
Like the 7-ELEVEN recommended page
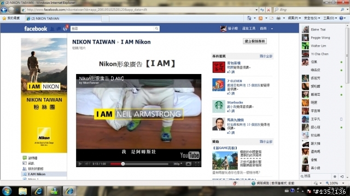point(231,94)
